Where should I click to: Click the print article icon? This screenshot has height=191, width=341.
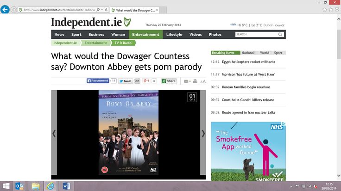point(195,81)
